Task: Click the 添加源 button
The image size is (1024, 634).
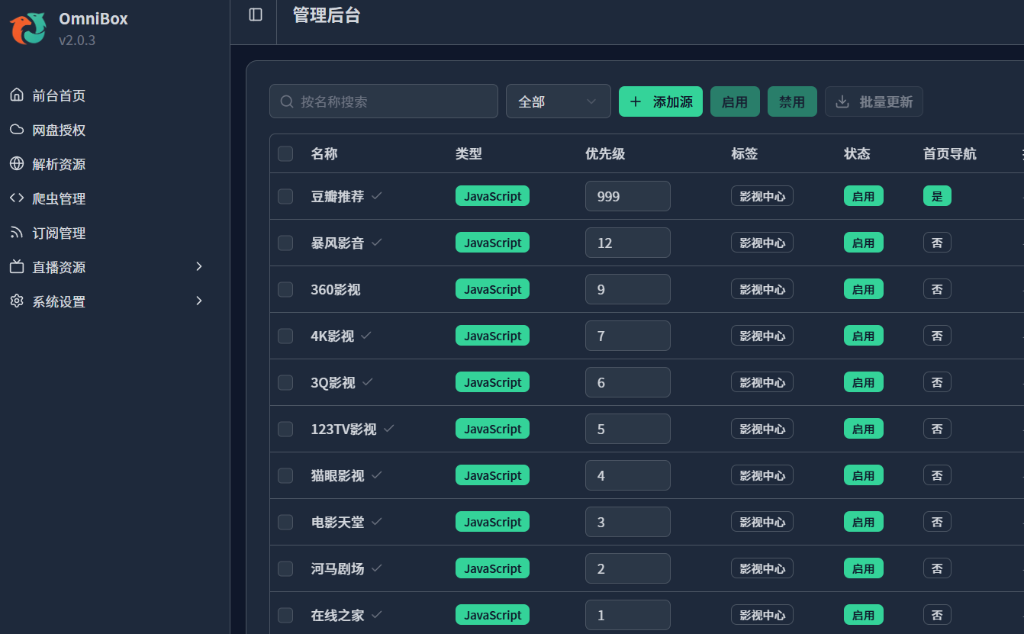Action: pos(661,101)
